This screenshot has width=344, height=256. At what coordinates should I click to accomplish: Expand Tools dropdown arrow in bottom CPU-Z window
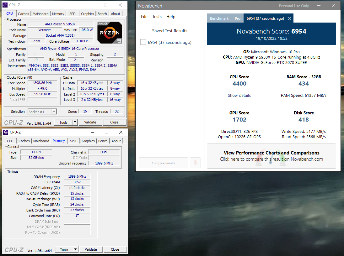tap(76, 249)
